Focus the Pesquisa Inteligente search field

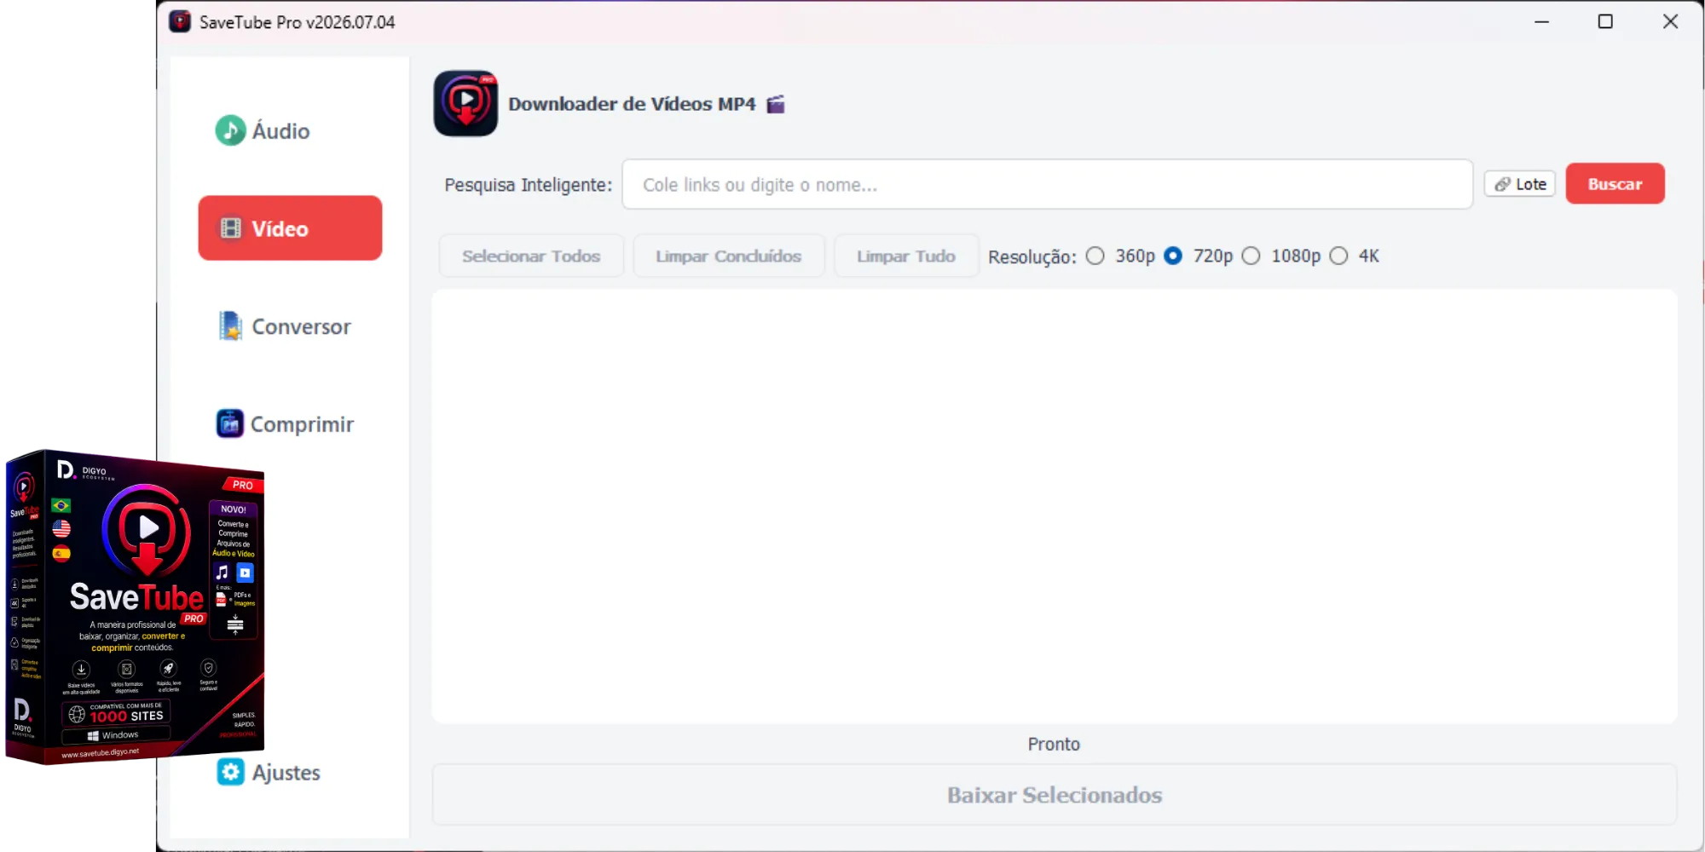(x=1047, y=184)
